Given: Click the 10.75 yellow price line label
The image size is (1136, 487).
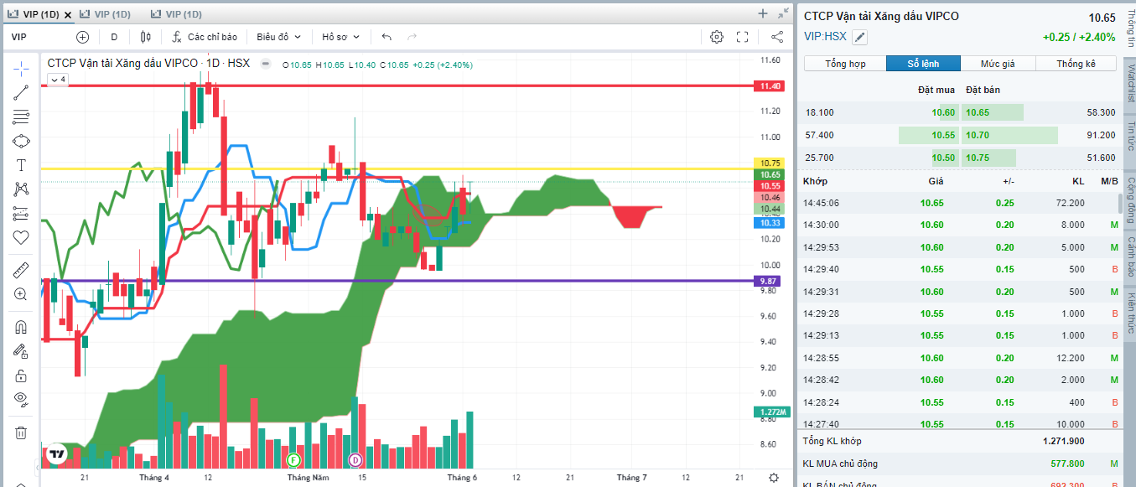Looking at the screenshot, I should (x=770, y=163).
